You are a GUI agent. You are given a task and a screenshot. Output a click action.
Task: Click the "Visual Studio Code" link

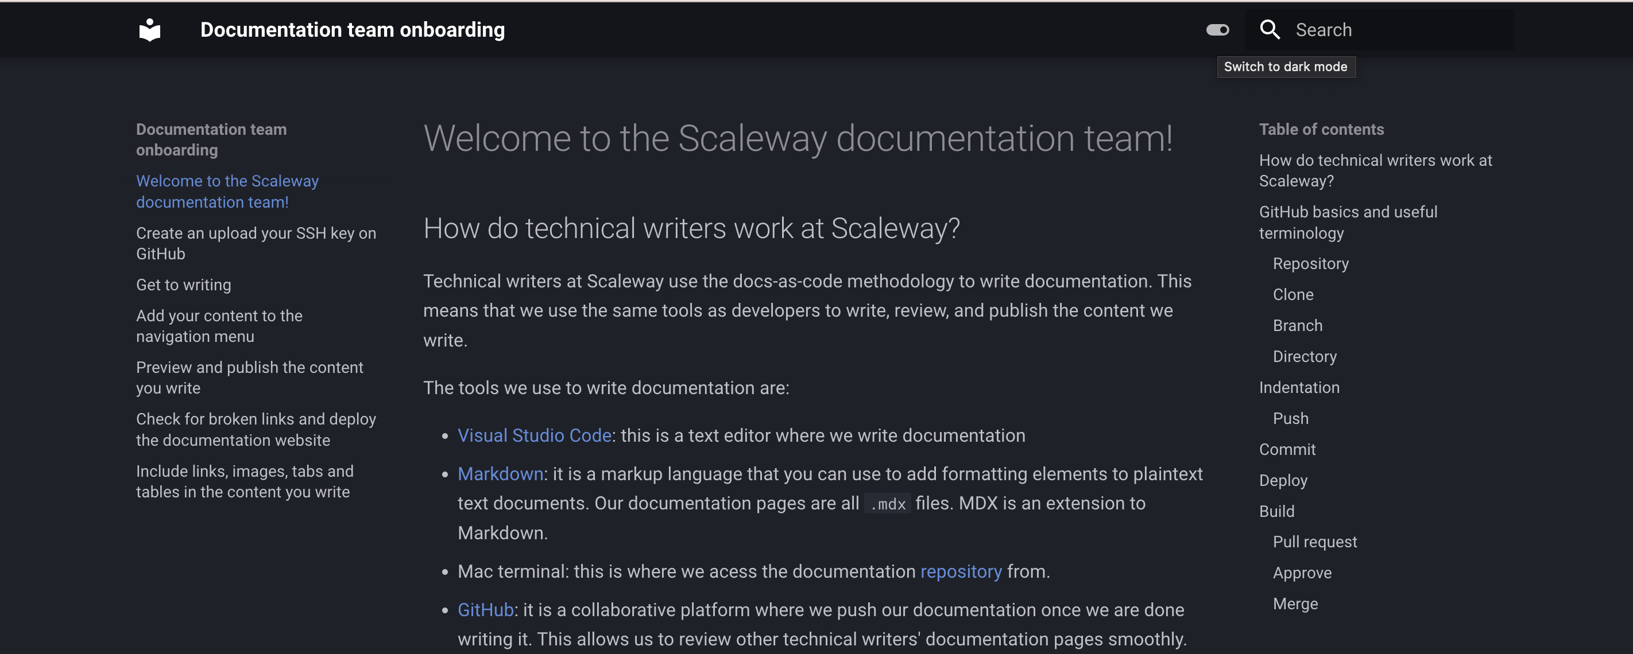[x=534, y=435]
